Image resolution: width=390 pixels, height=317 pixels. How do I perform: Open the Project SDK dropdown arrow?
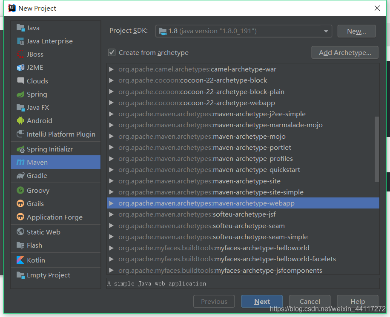click(x=326, y=31)
